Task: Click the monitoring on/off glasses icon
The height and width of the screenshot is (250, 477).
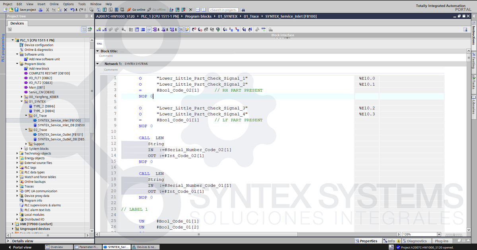Action: click(x=264, y=29)
